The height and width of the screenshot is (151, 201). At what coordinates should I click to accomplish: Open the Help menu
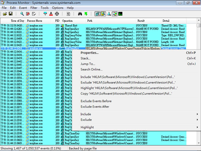click(x=70, y=8)
